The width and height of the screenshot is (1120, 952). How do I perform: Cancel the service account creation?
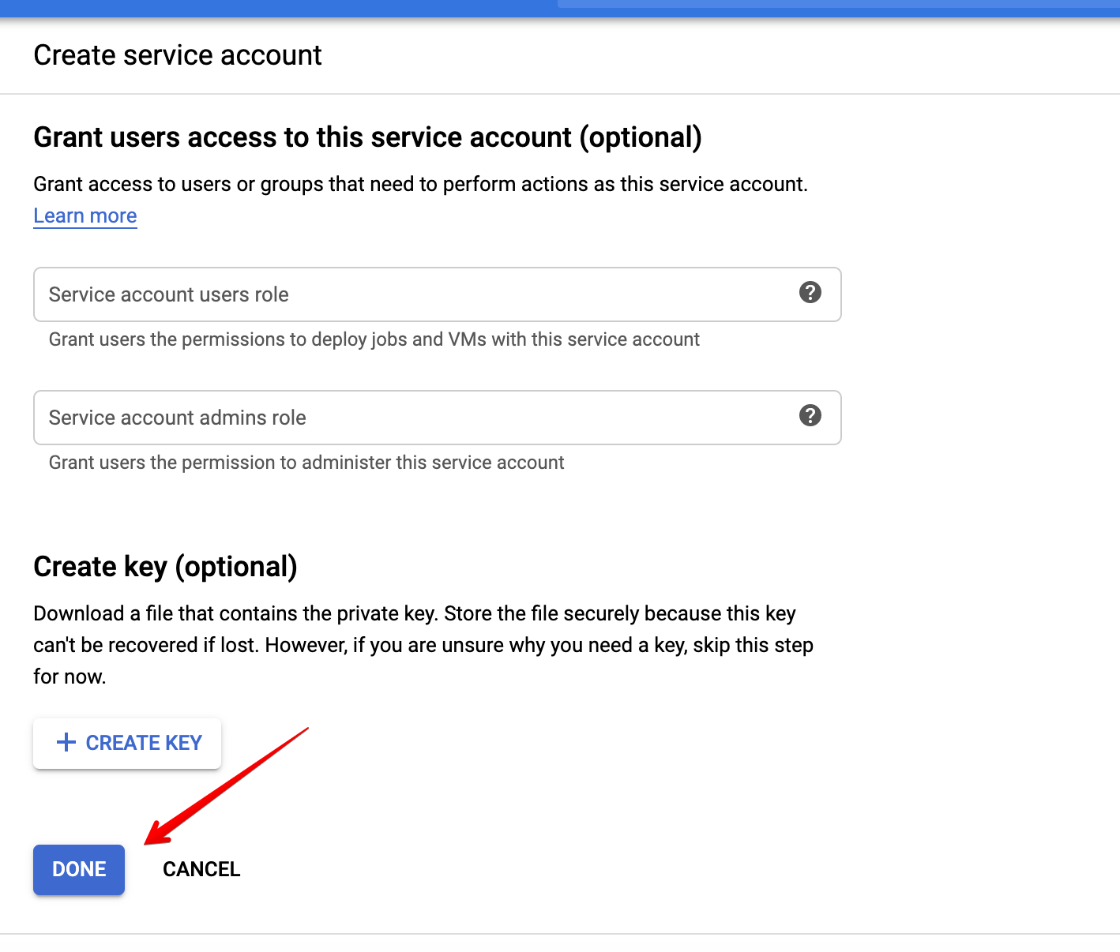pyautogui.click(x=201, y=869)
